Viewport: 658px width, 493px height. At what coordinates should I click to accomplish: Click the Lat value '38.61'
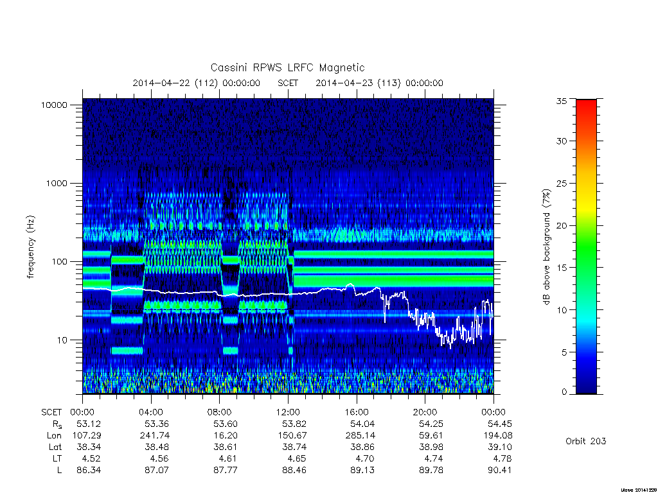coord(226,447)
